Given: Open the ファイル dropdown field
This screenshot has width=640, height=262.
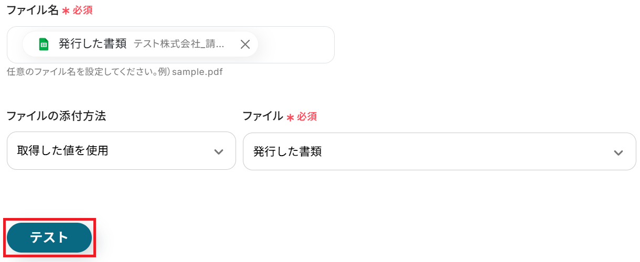Looking at the screenshot, I should 439,151.
